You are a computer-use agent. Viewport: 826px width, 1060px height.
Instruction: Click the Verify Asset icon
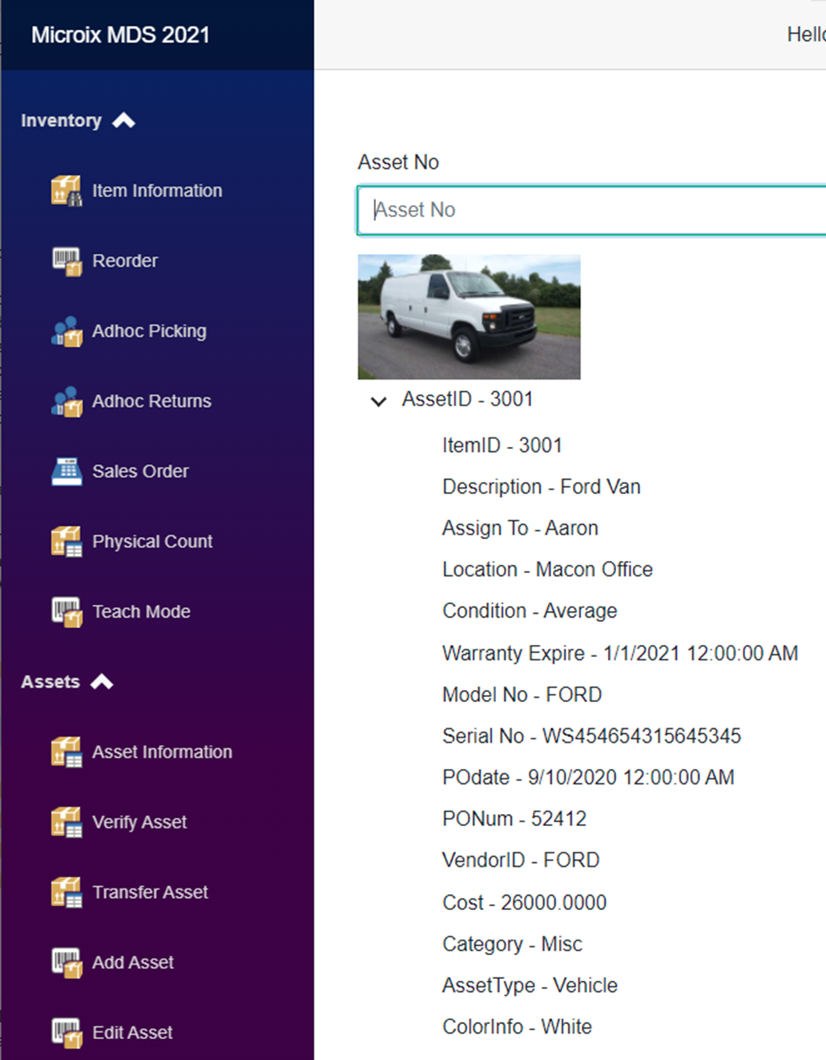[x=66, y=822]
